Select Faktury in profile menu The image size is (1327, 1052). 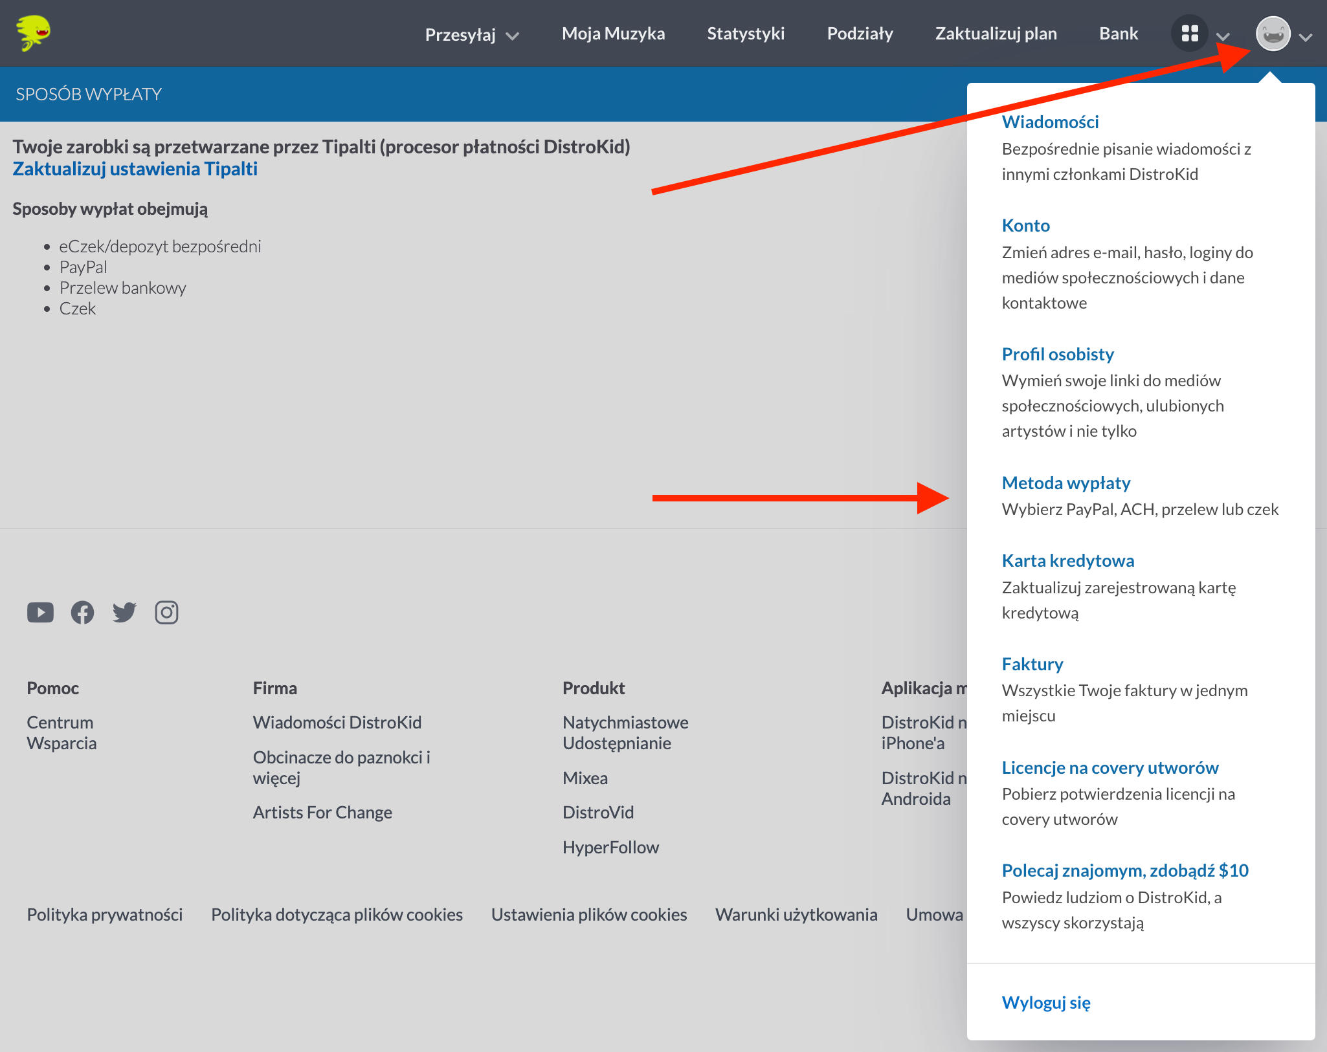point(1032,664)
